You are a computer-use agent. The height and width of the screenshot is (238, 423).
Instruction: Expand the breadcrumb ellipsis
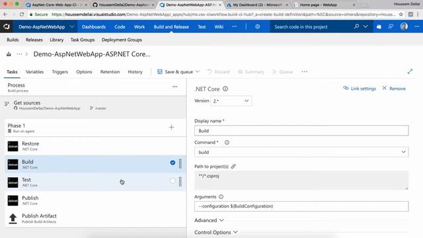[19, 54]
